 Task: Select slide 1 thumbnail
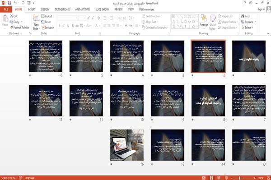[x=249, y=56]
